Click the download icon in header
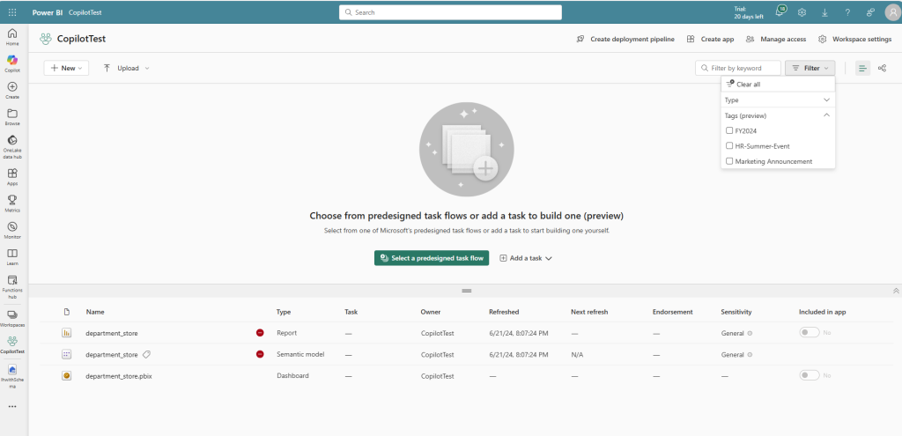This screenshot has height=436, width=902. [824, 12]
